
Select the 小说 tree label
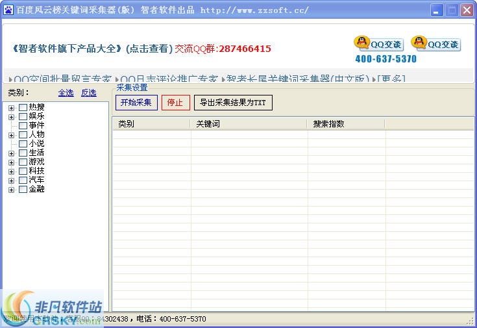(37, 144)
